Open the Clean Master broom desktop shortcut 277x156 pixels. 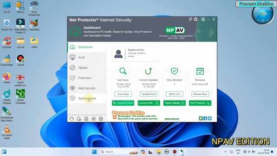click(x=7, y=60)
